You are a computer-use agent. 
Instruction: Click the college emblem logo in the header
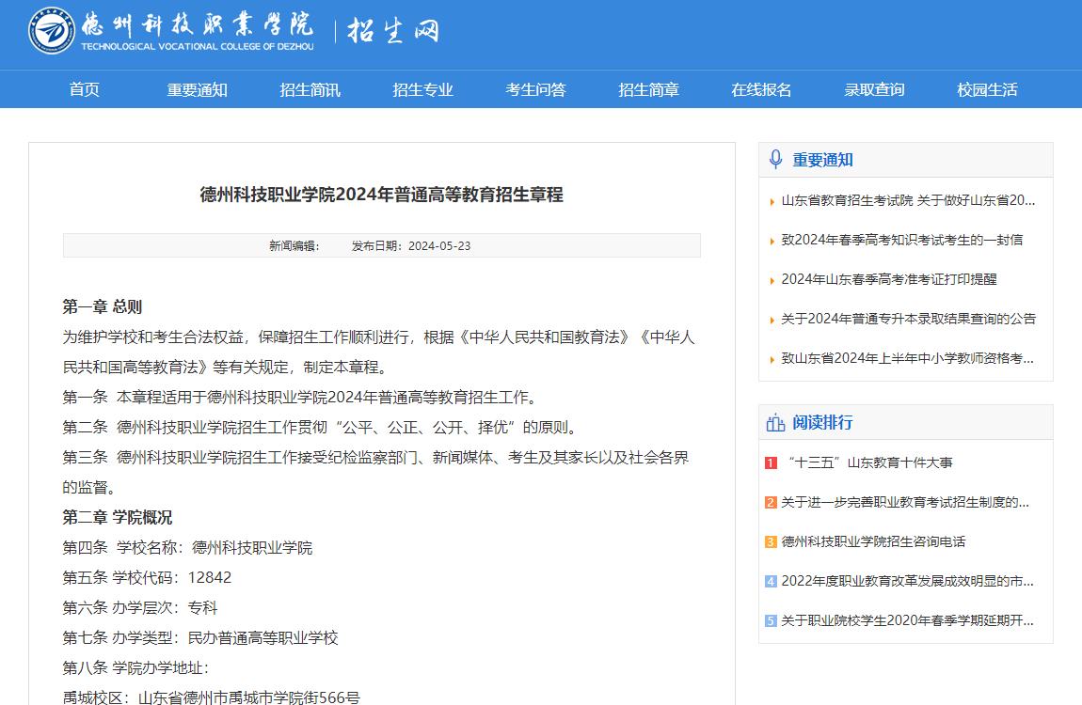[x=52, y=31]
